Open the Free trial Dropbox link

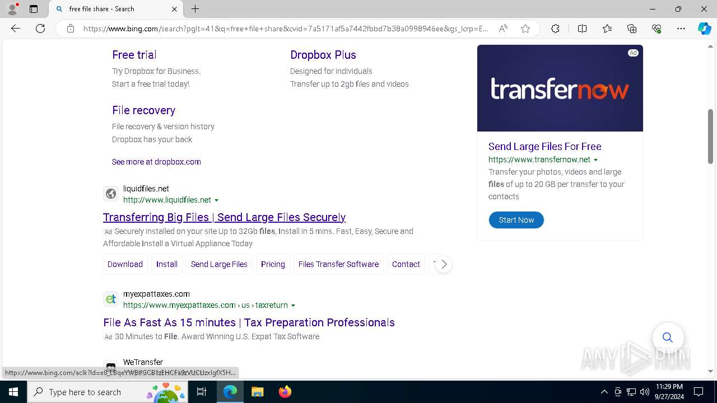[x=134, y=55]
